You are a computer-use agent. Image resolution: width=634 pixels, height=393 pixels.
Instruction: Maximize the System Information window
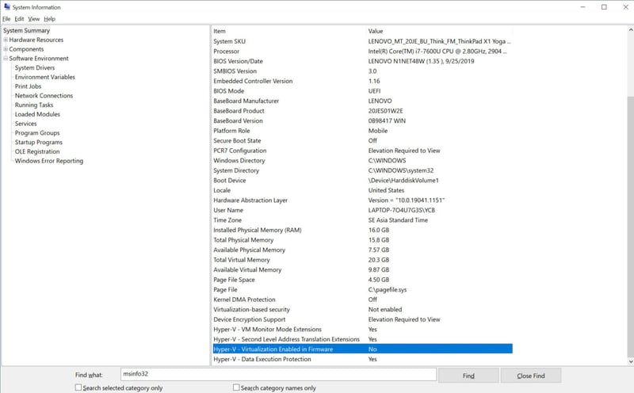(603, 7)
